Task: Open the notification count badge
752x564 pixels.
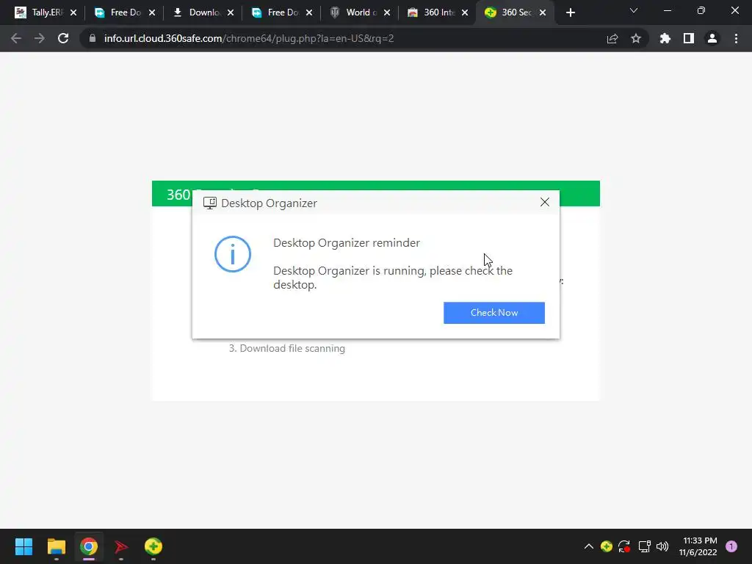Action: [x=731, y=546]
